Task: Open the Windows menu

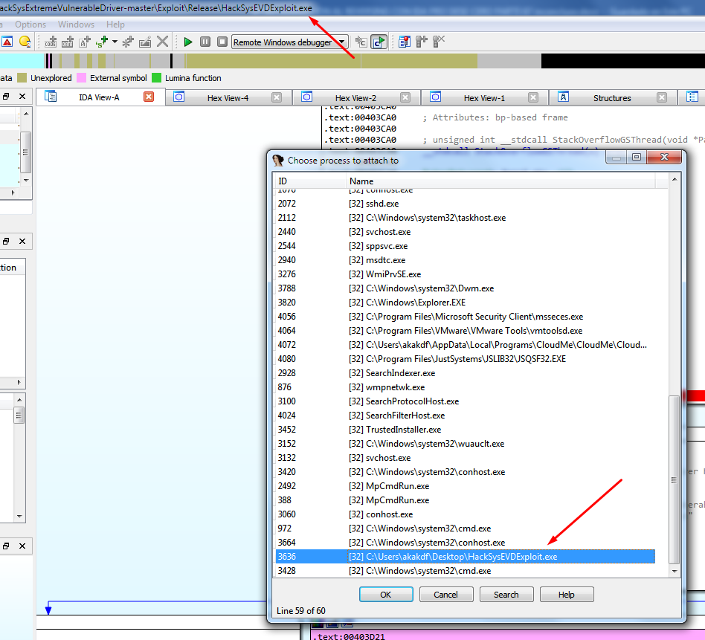Action: click(76, 25)
